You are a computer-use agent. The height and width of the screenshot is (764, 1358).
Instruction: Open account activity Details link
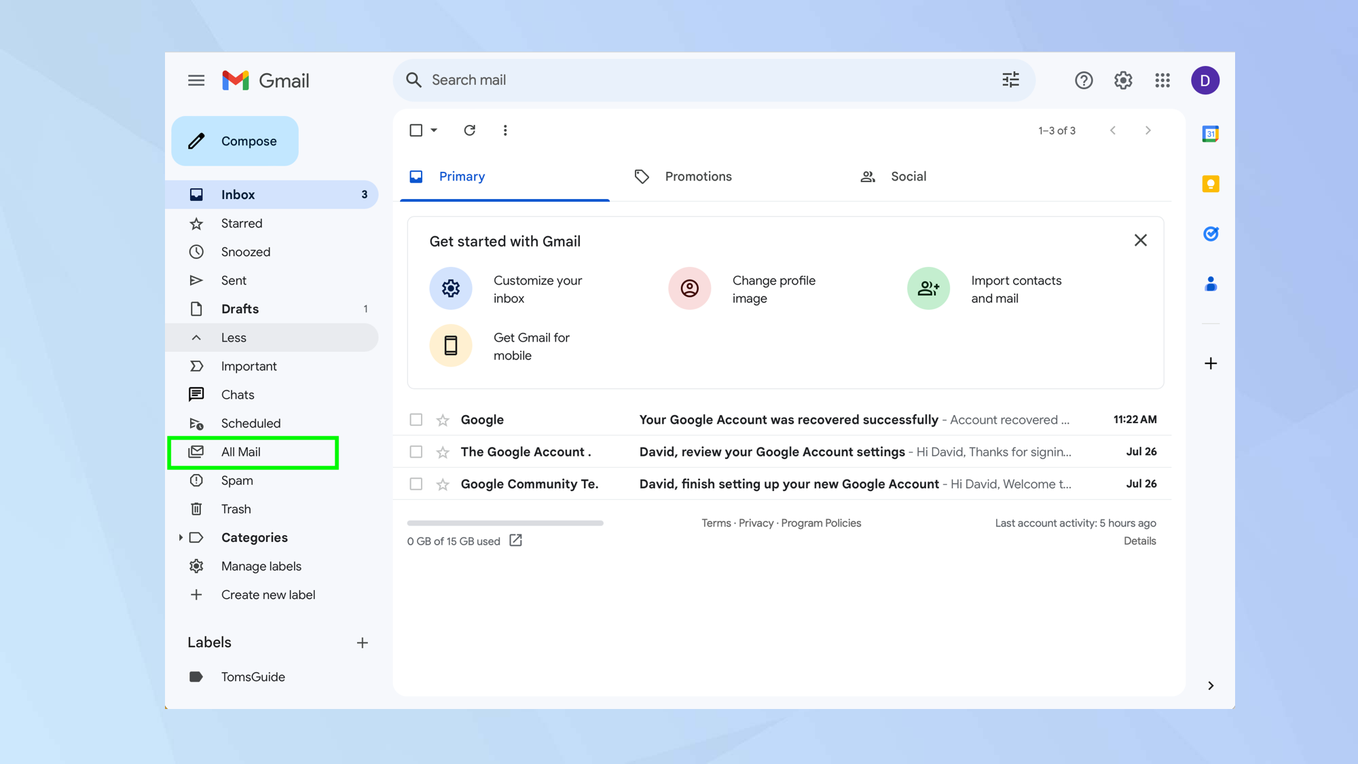point(1139,541)
